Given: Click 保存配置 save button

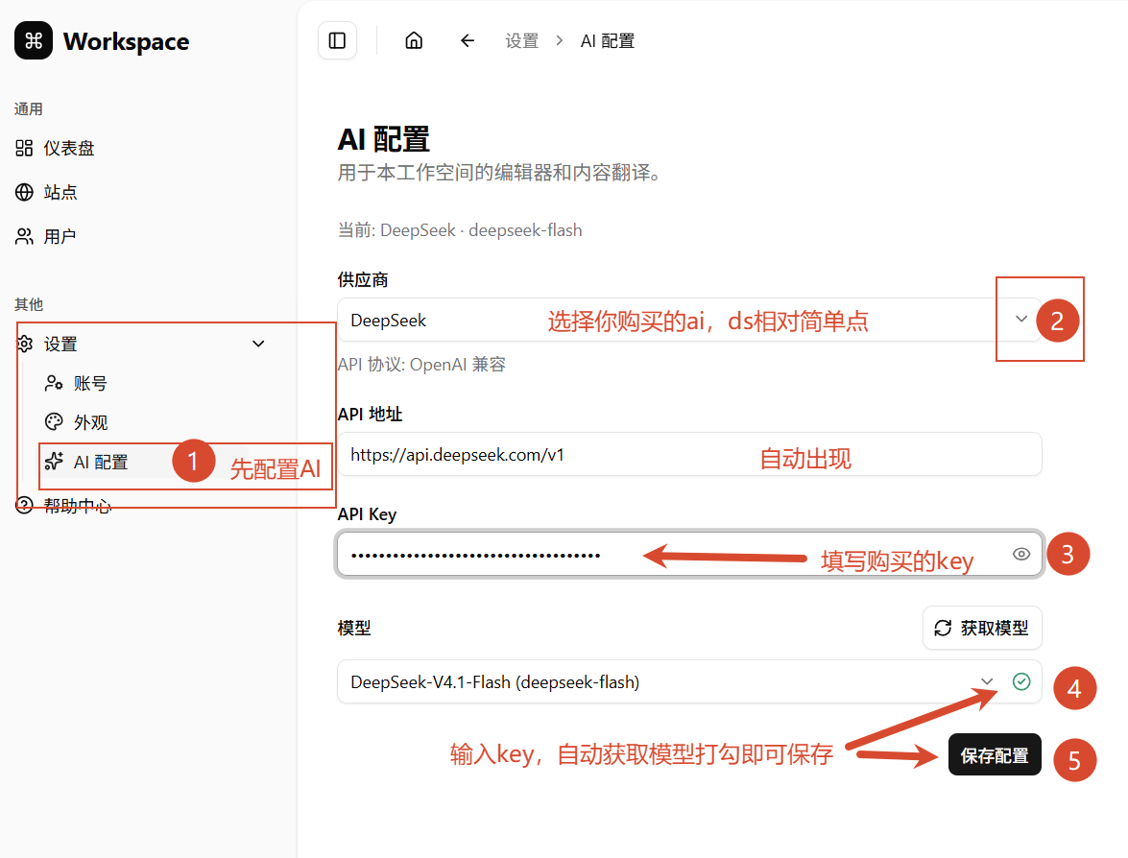Looking at the screenshot, I should (x=995, y=755).
